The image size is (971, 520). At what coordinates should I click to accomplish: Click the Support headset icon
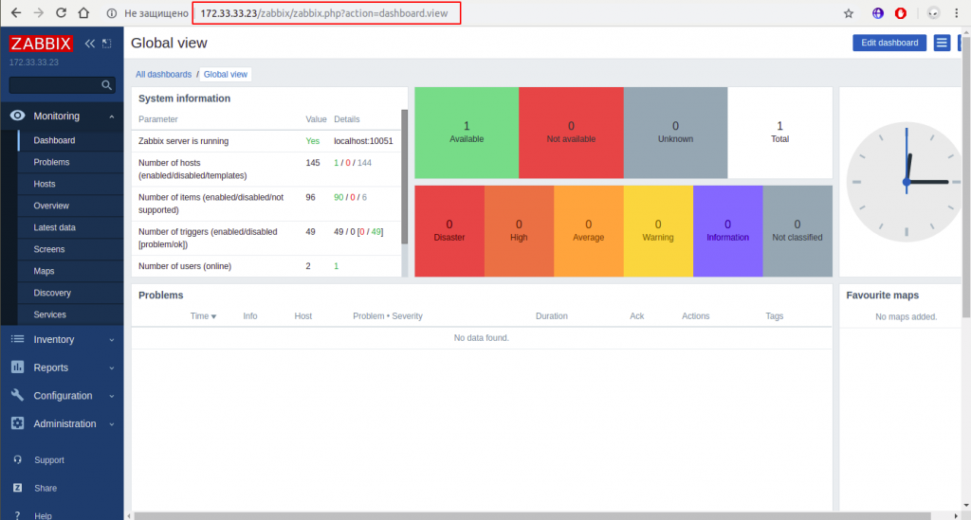pyautogui.click(x=17, y=460)
